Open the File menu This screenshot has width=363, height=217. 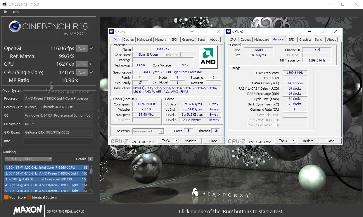point(5,12)
